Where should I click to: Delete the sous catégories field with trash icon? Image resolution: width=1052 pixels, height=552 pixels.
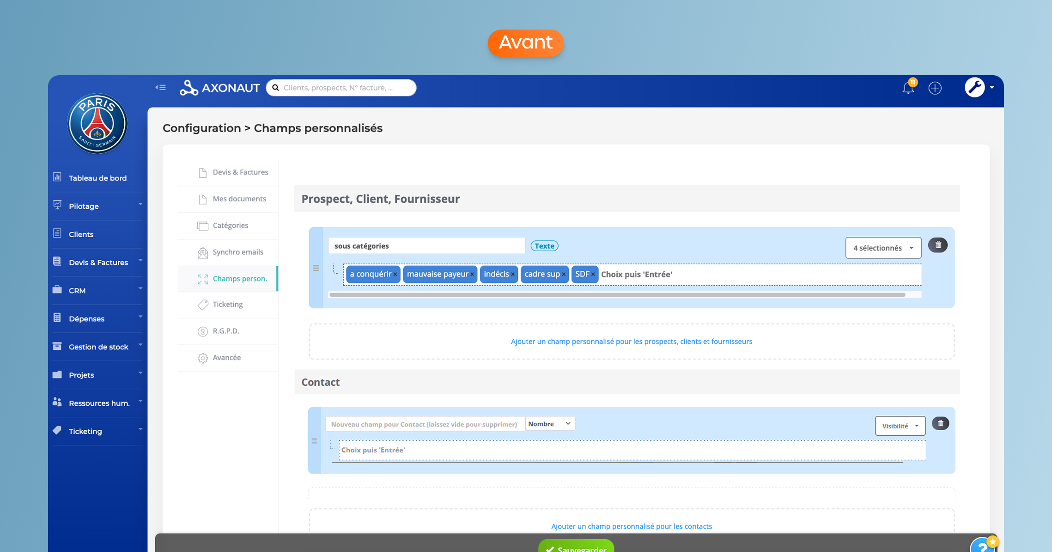tap(937, 245)
